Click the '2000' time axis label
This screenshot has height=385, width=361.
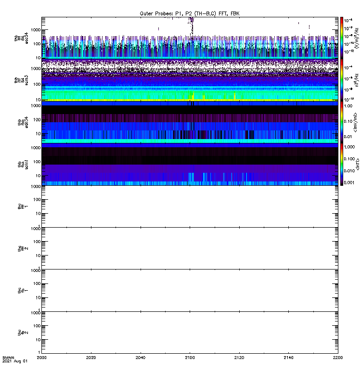(x=41, y=358)
